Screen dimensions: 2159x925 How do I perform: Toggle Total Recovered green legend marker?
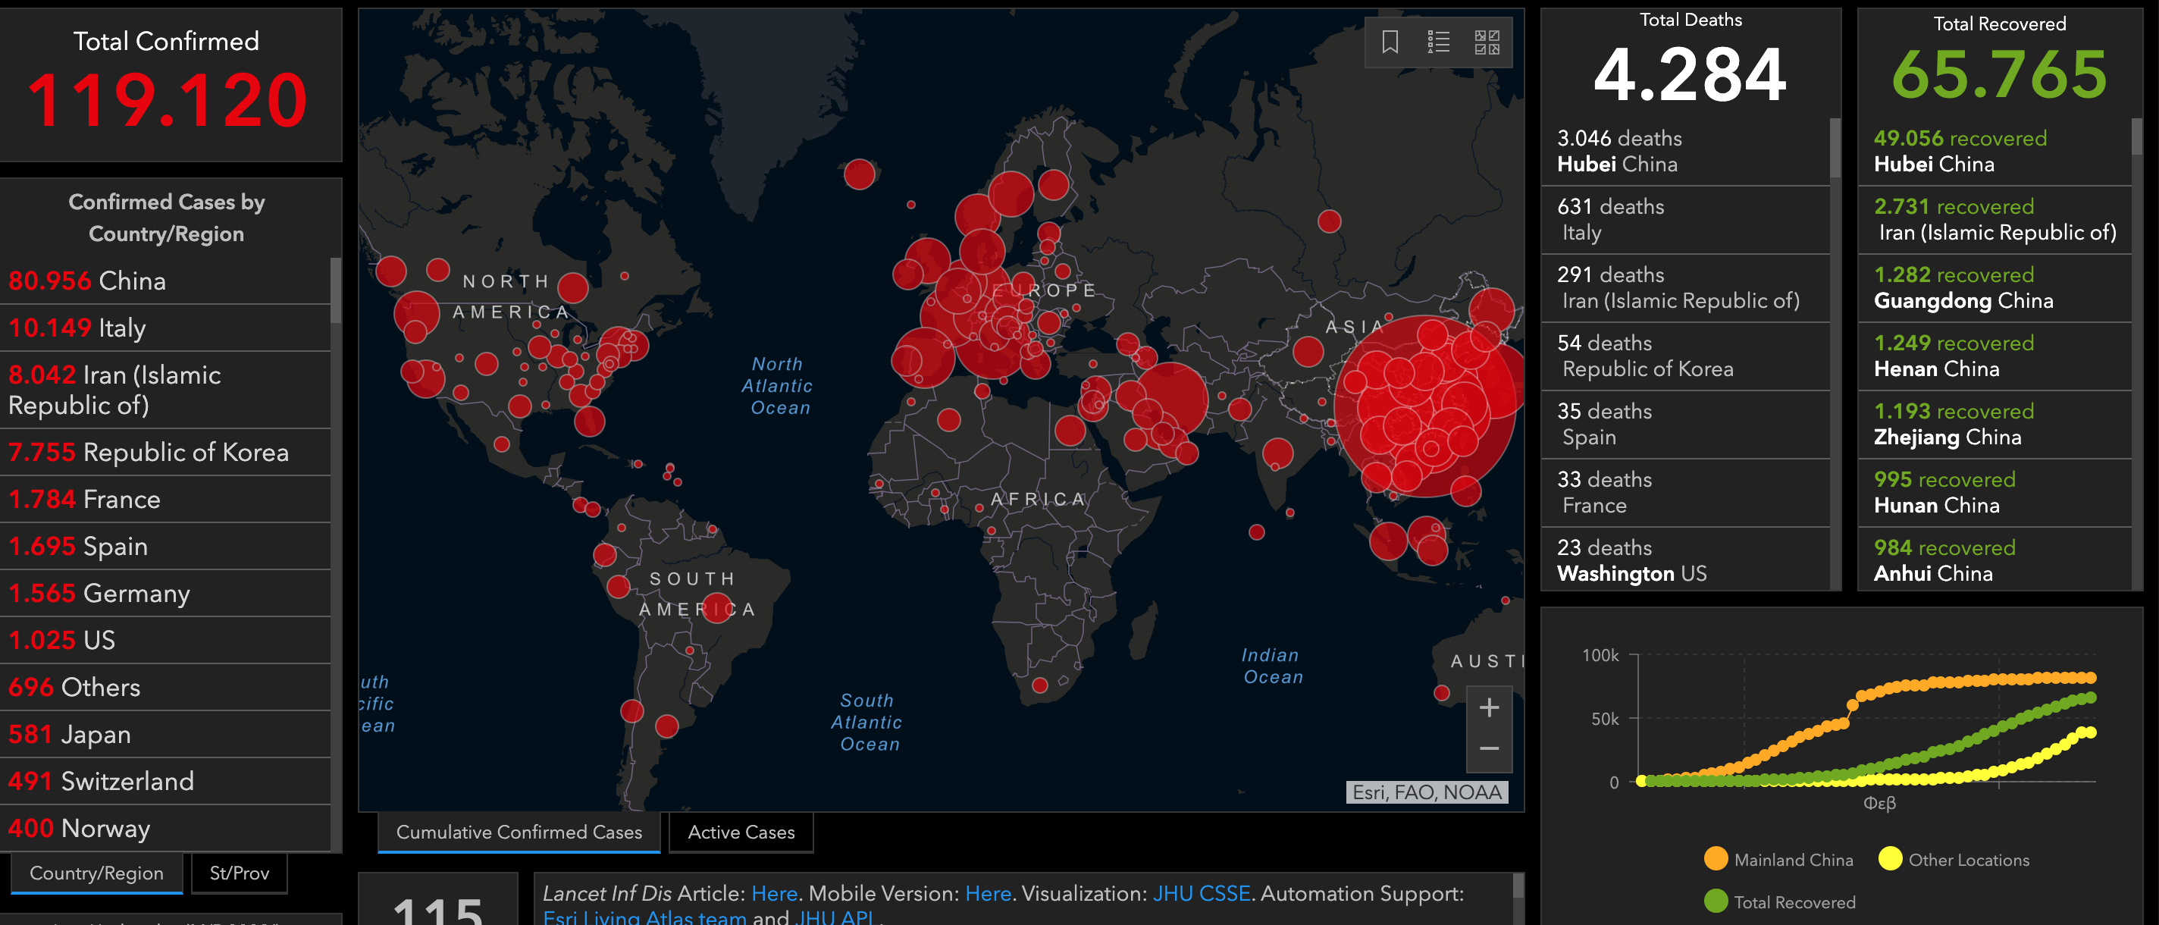[x=1716, y=901]
